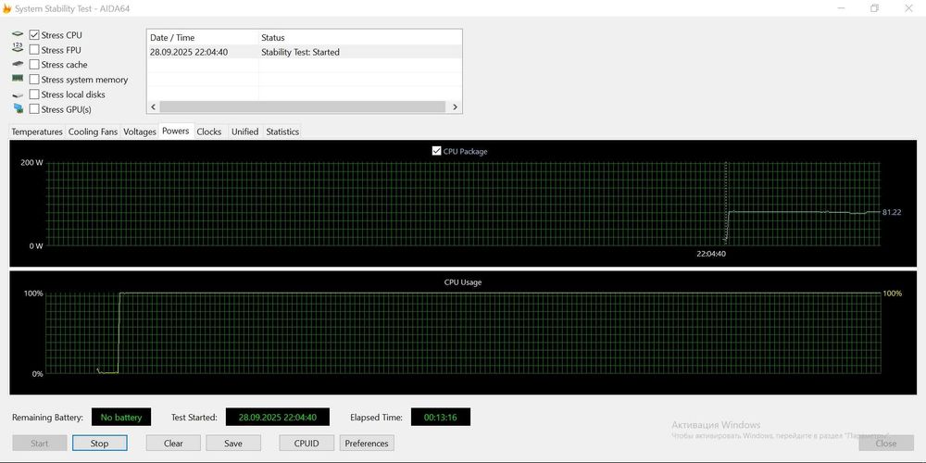The height and width of the screenshot is (463, 926).
Task: Click the CPU chip icon beside Stress CPU
Action: click(18, 34)
